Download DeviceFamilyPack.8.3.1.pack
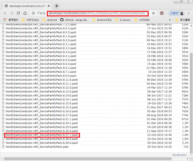 pyautogui.click(x=41, y=44)
